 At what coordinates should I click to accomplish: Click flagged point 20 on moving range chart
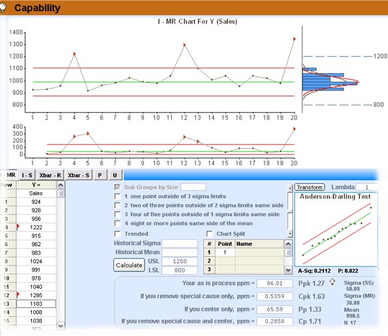pos(294,129)
